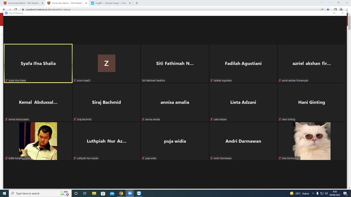Open the TeamViewer icon in taskbar

point(139,193)
